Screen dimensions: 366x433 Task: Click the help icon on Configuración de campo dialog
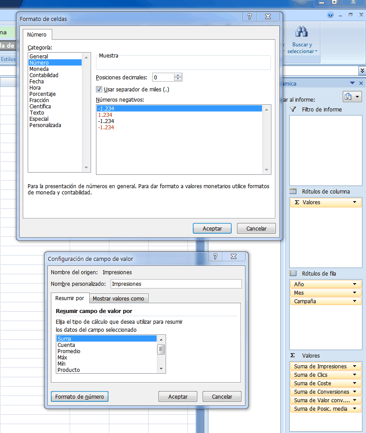tap(216, 256)
